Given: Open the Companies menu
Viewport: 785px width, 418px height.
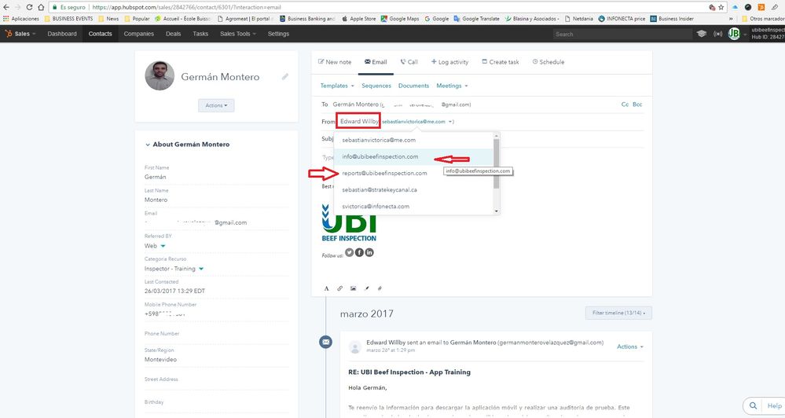Looking at the screenshot, I should tap(138, 34).
